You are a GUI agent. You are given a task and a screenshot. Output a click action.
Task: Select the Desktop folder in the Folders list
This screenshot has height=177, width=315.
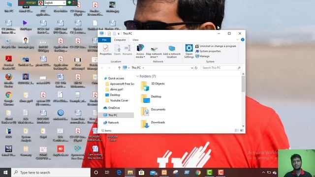click(x=151, y=98)
